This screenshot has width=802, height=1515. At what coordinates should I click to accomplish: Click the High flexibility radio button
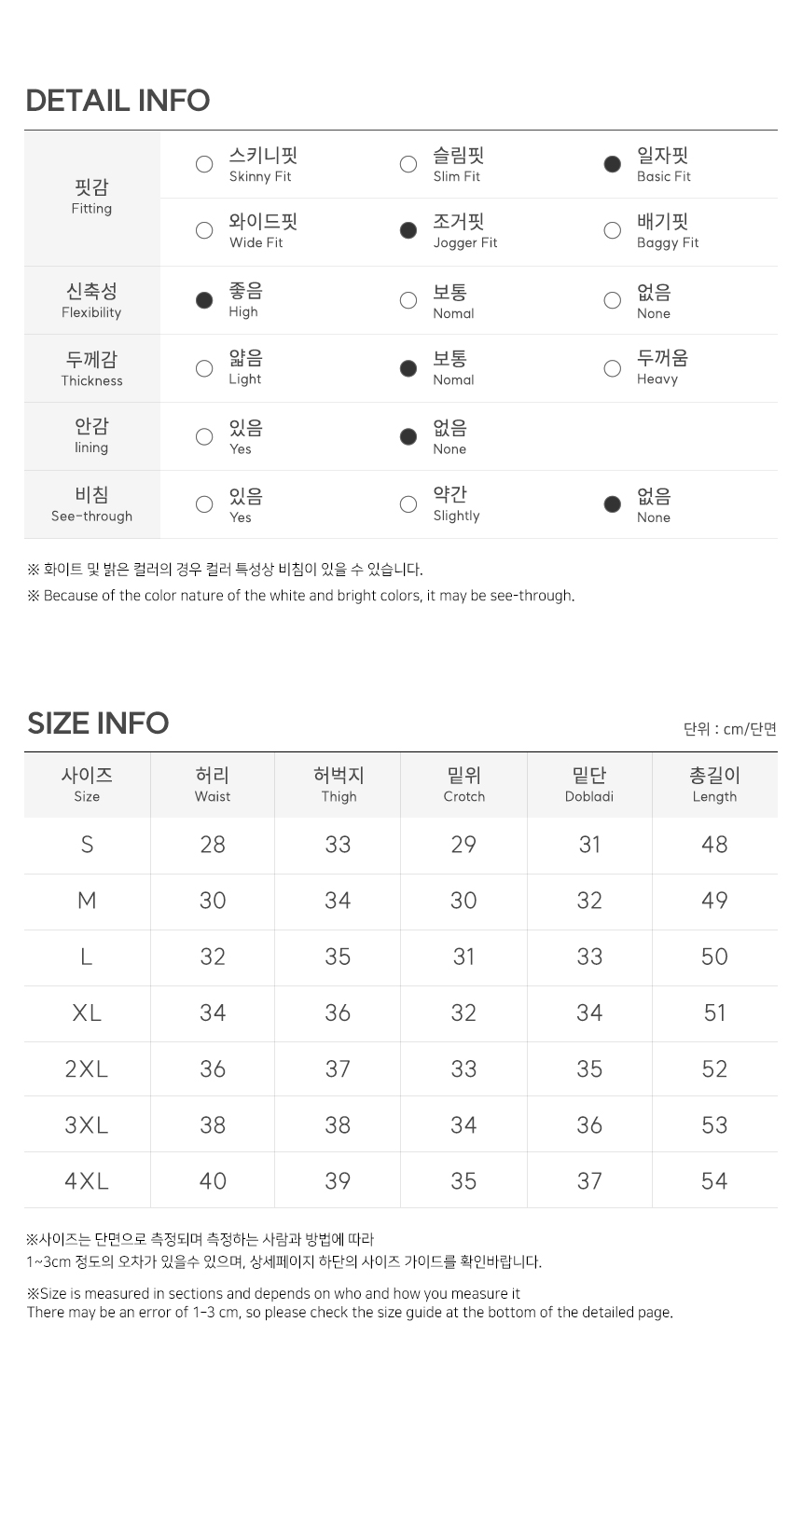point(204,300)
